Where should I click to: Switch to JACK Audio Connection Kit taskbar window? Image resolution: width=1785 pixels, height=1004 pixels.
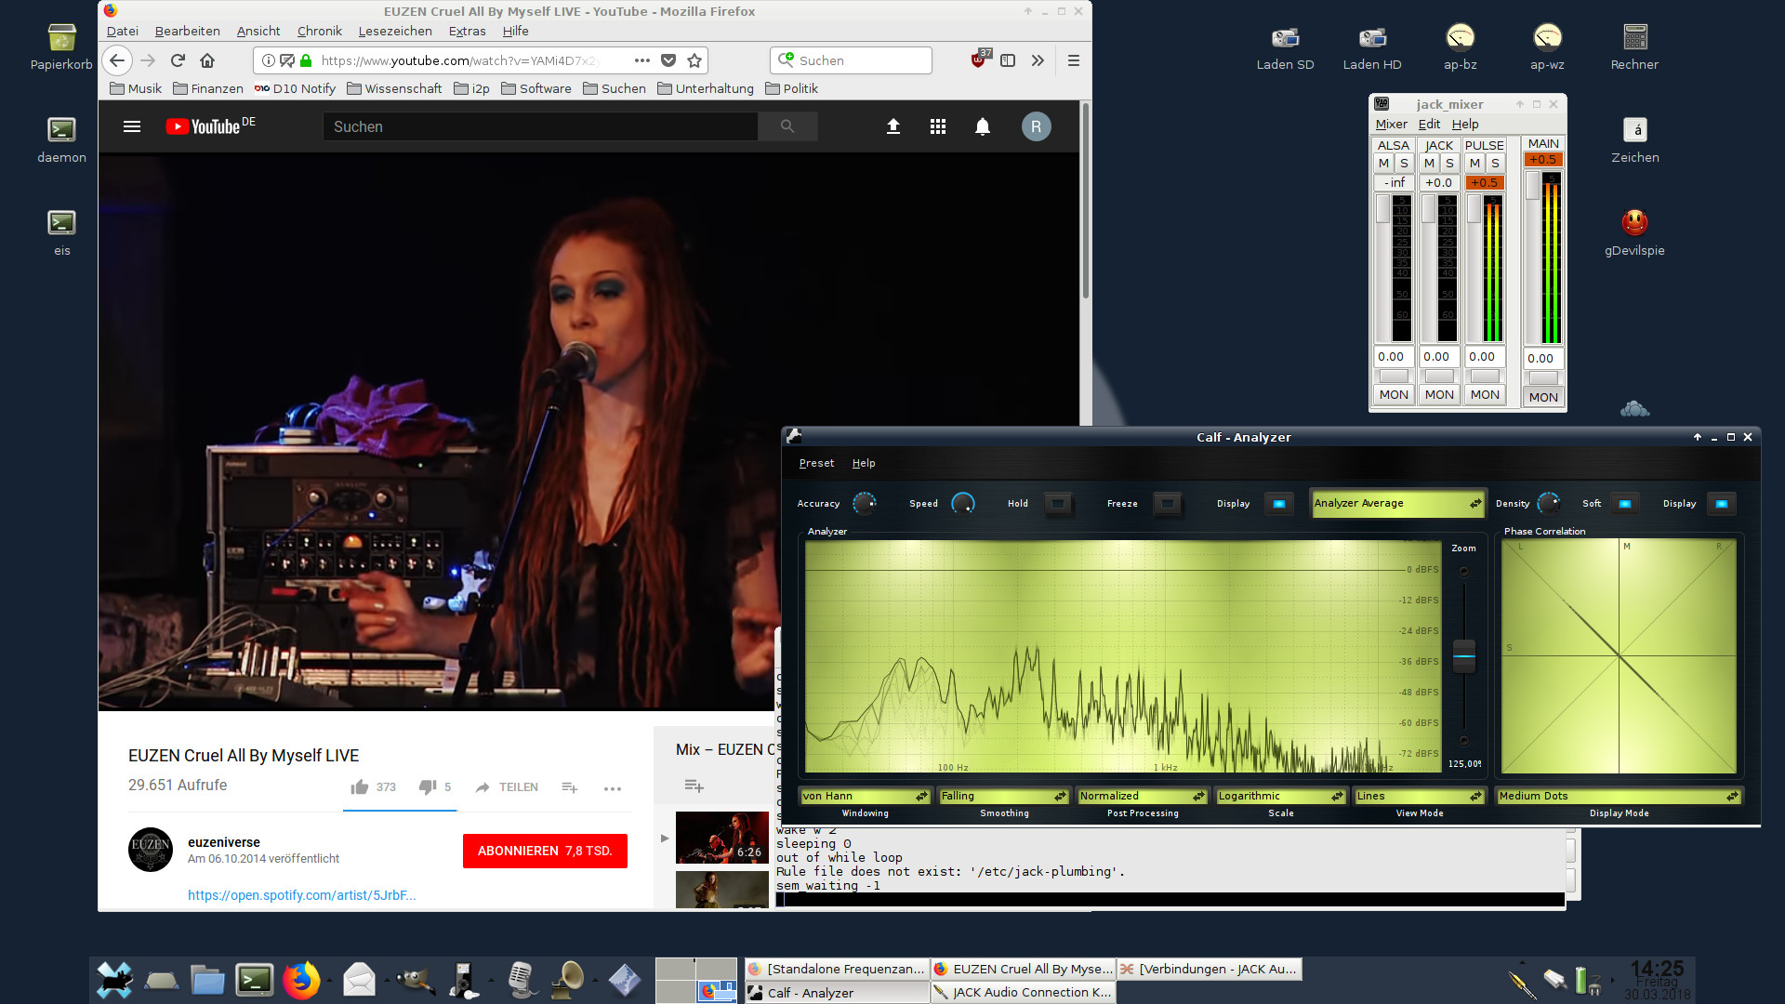tap(1023, 992)
